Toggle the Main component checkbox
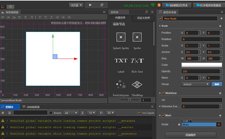The width and height of the screenshot is (225, 139). (x=163, y=115)
